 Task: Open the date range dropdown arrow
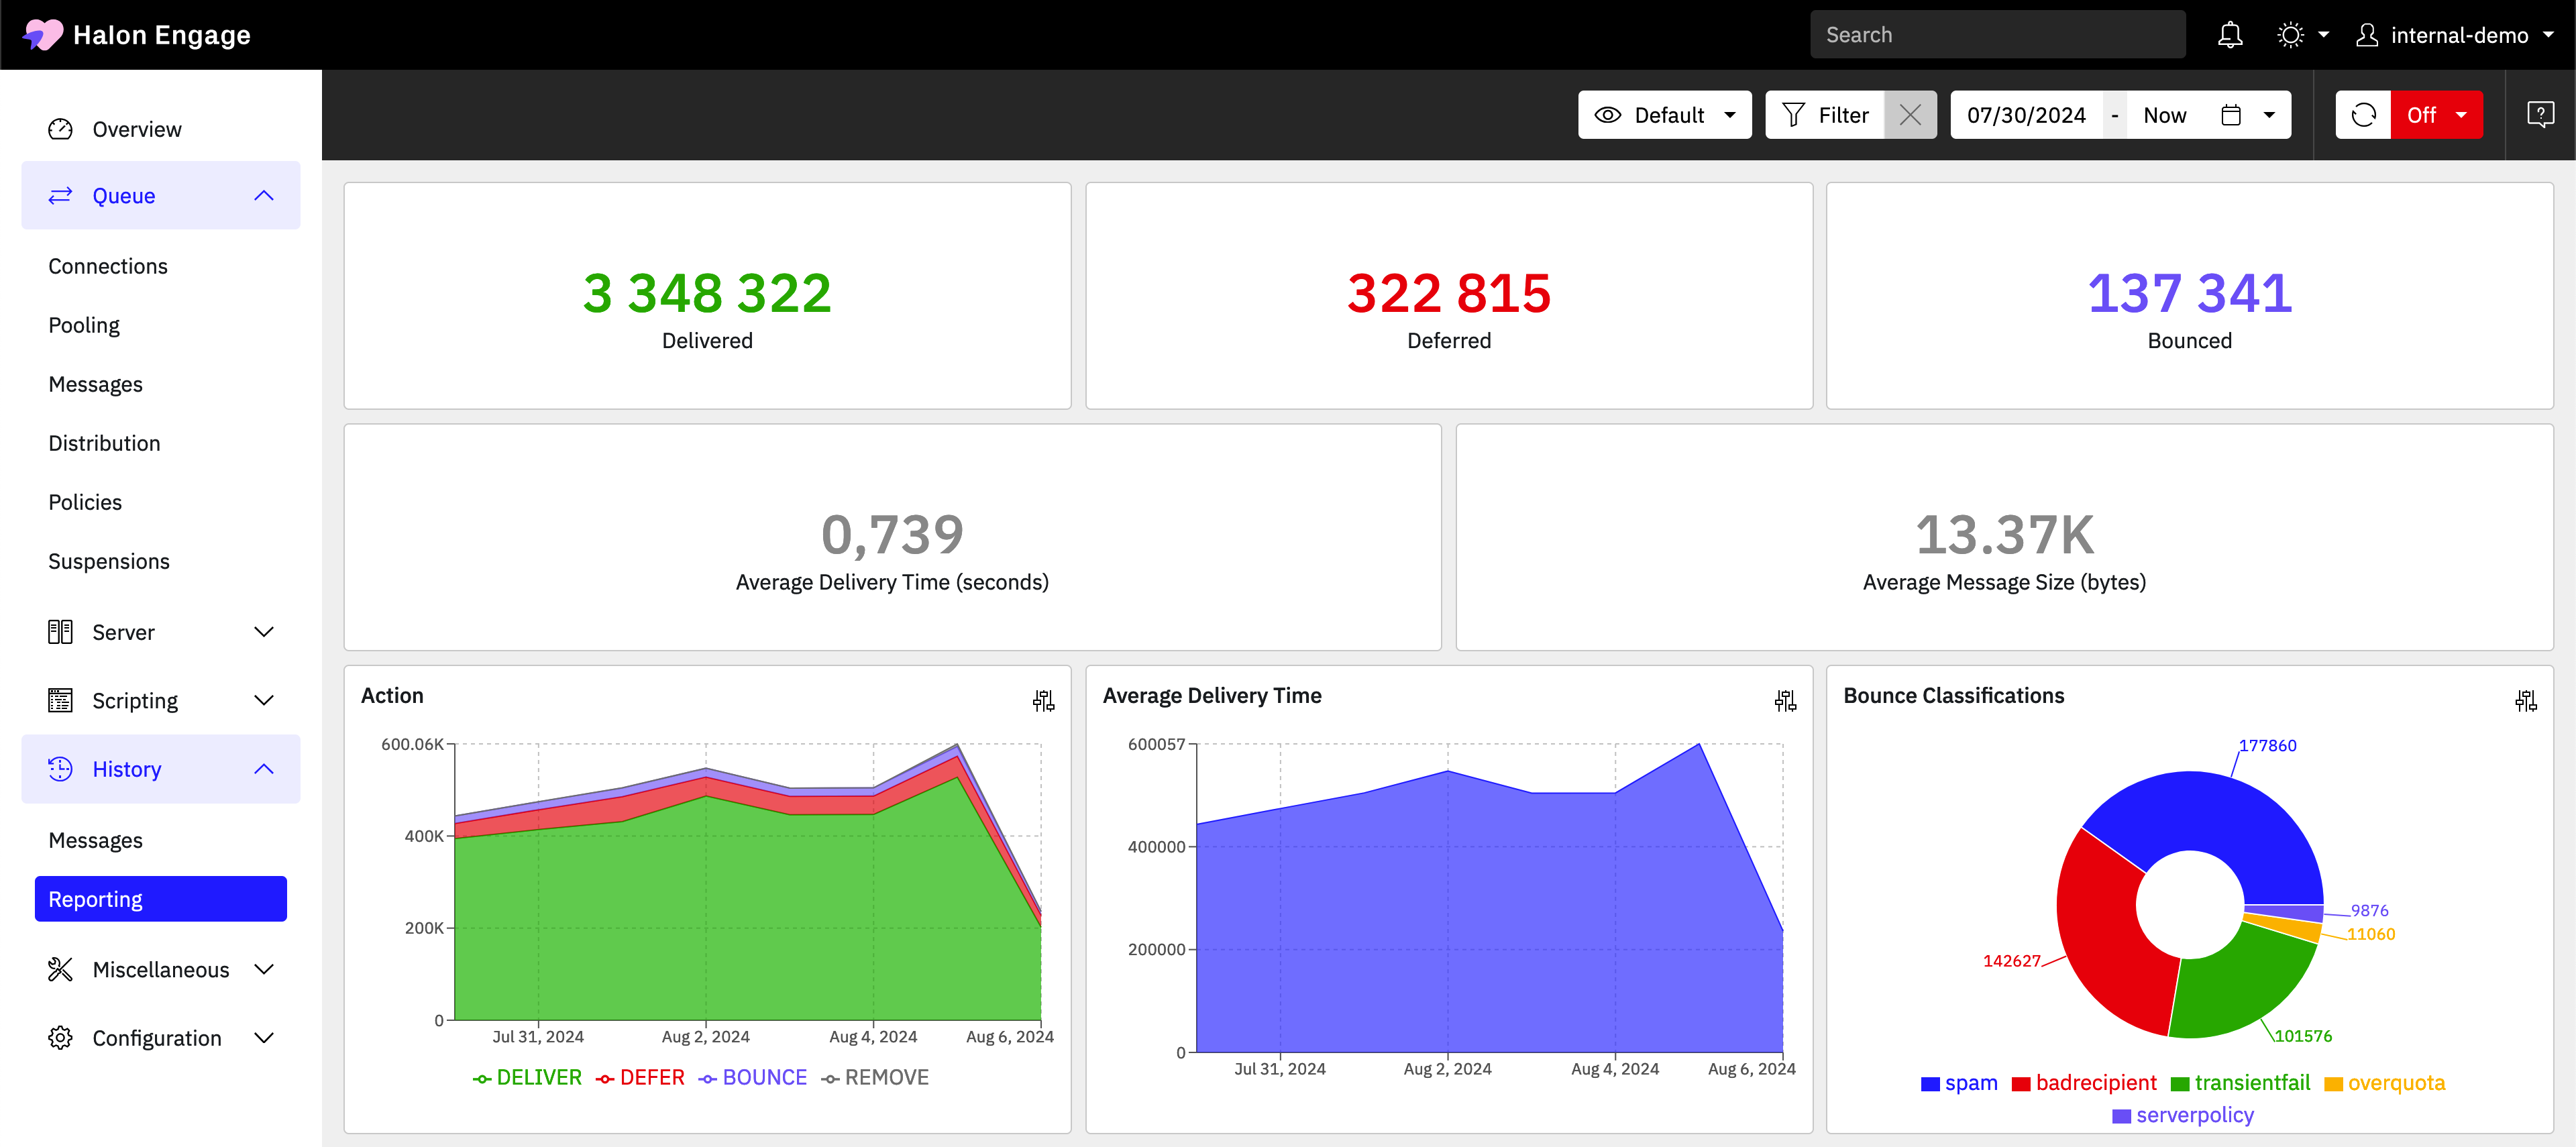(2269, 115)
